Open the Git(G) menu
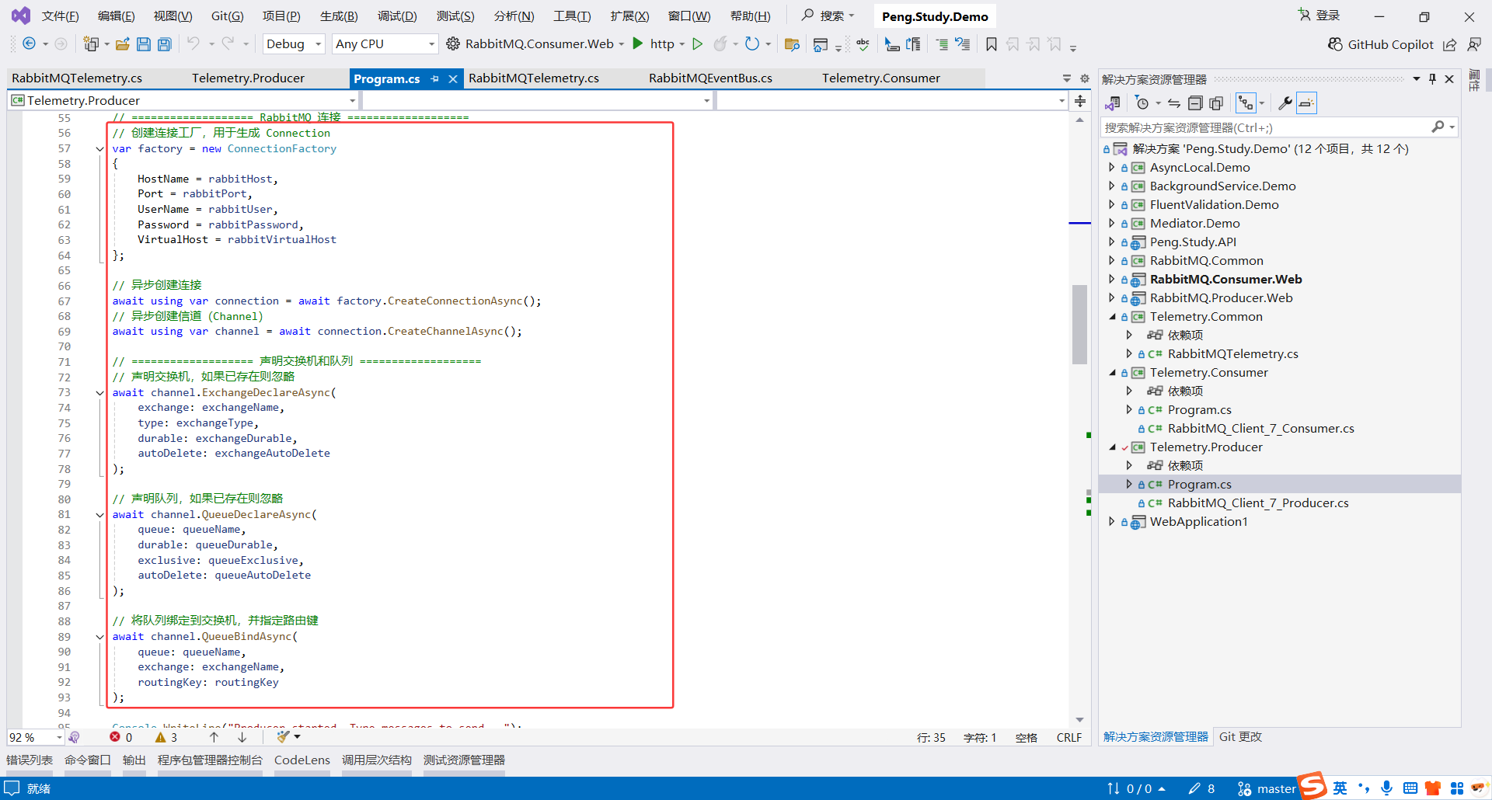The image size is (1492, 800). pyautogui.click(x=228, y=16)
